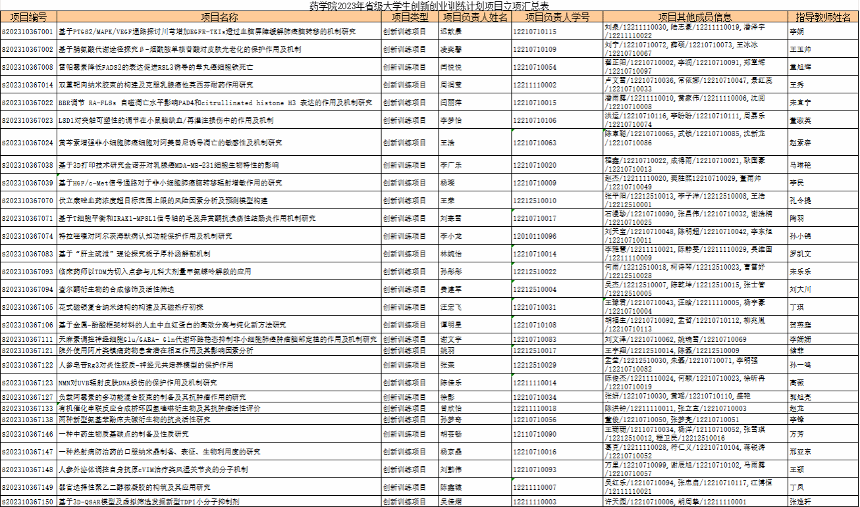The width and height of the screenshot is (860, 507).
Task: Select the 项目负责人姓名 header cell
Action: (475, 17)
